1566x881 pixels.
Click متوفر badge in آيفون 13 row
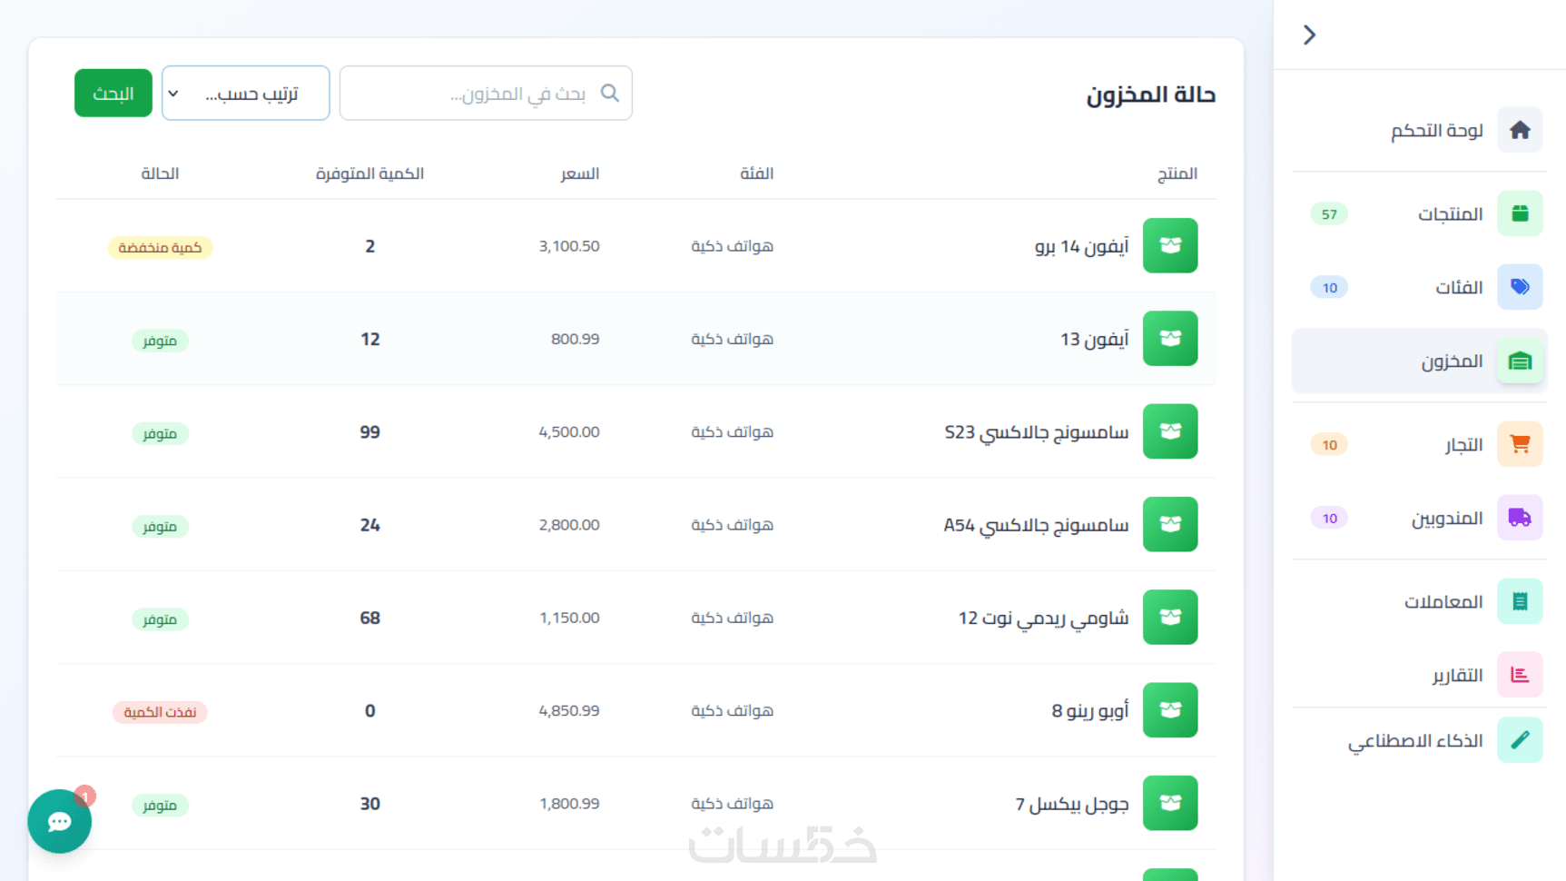pyautogui.click(x=160, y=341)
